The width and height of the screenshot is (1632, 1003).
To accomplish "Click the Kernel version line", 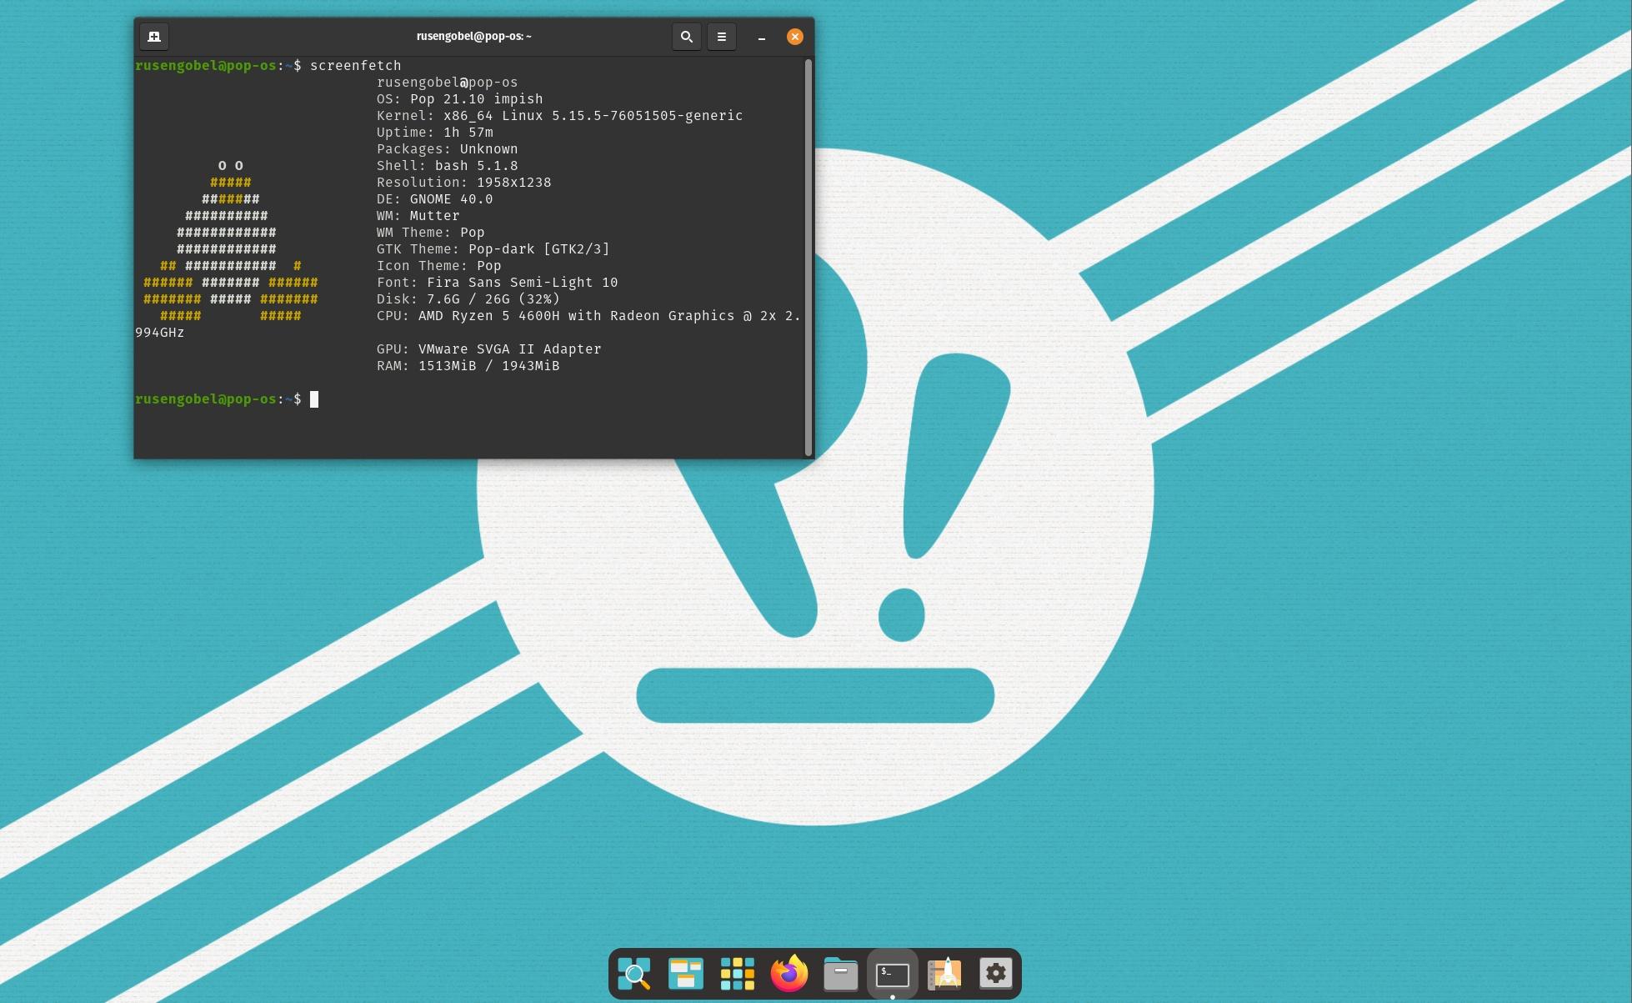I will click(559, 116).
